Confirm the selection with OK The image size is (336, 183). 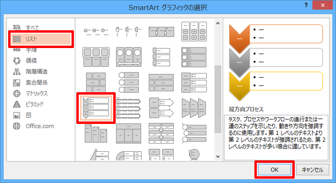pyautogui.click(x=274, y=170)
